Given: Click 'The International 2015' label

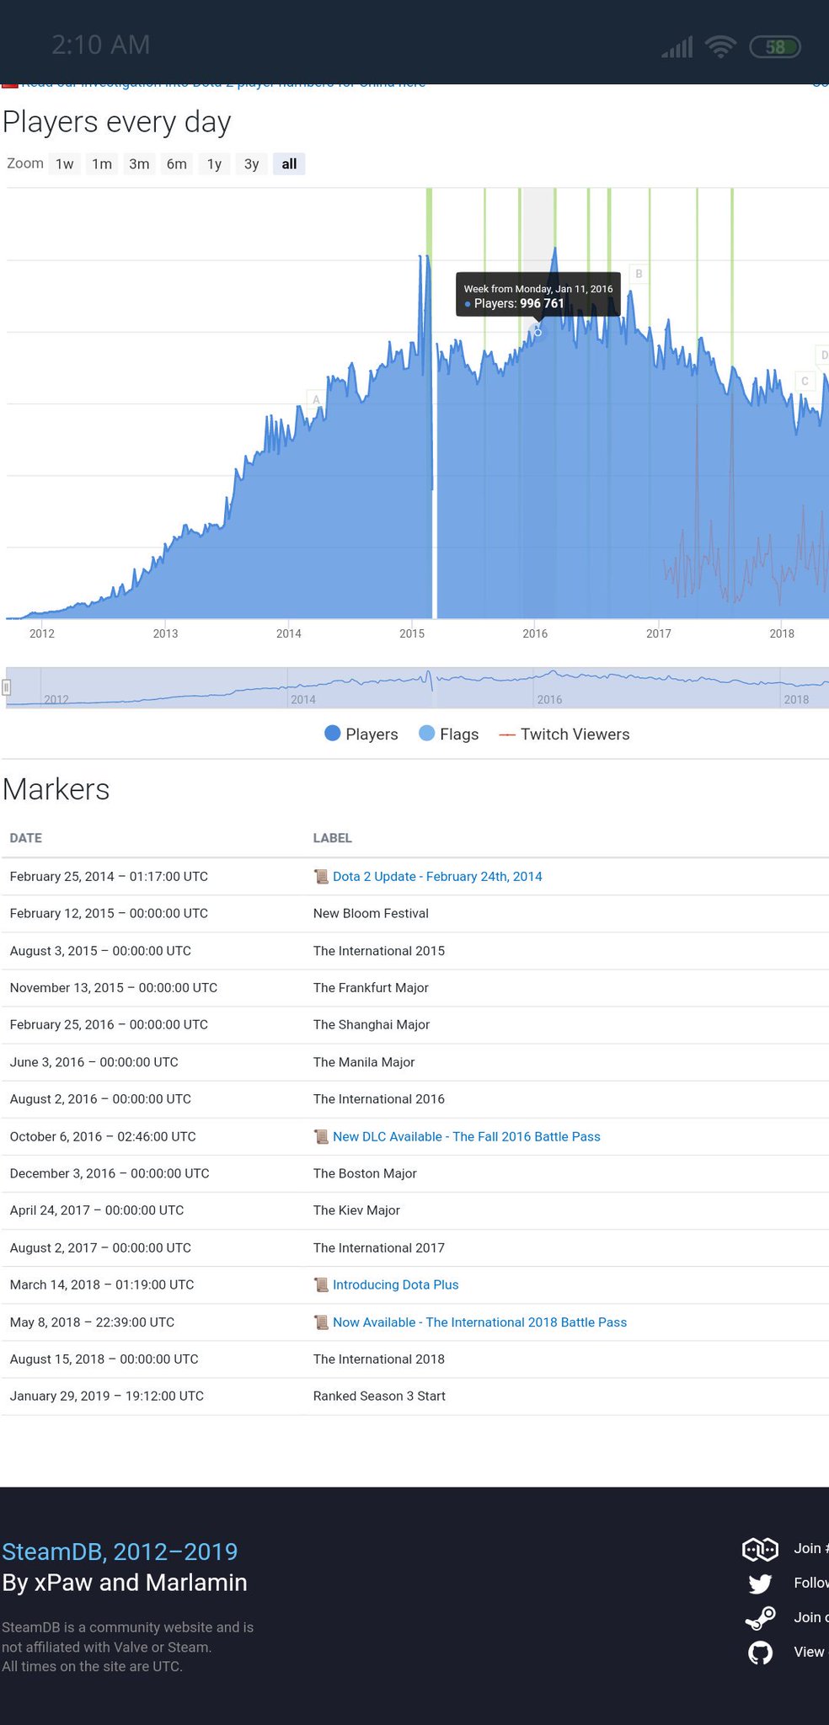Looking at the screenshot, I should click(x=379, y=950).
